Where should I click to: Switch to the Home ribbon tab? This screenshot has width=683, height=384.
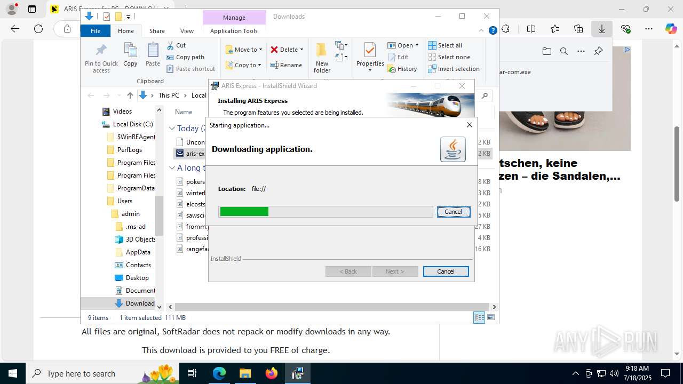126,31
